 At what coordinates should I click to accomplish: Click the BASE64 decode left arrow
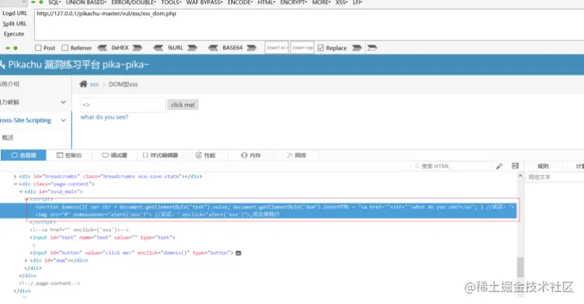(x=213, y=48)
